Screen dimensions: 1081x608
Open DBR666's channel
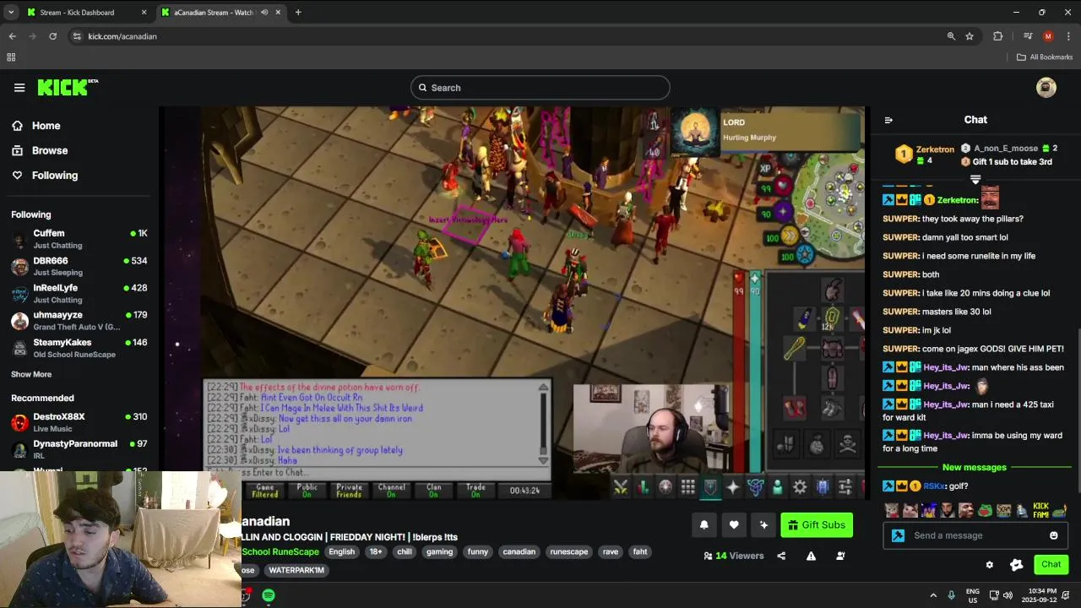click(79, 266)
